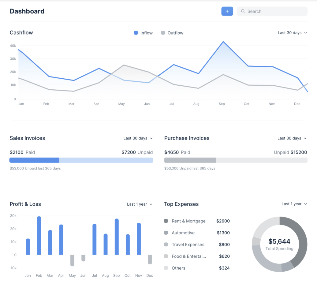This screenshot has height=298, width=317.
Task: Open Cashflow Last 30 days dropdown
Action: coord(292,33)
